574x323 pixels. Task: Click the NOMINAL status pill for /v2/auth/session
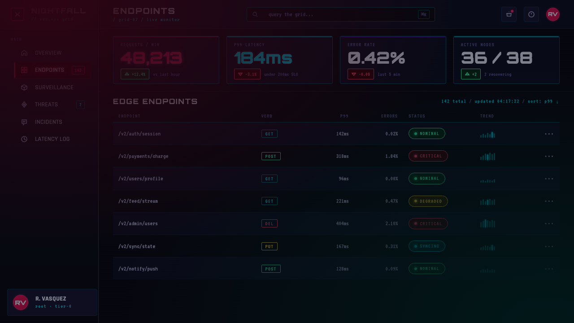click(427, 134)
